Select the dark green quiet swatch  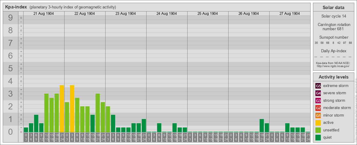tap(318, 137)
